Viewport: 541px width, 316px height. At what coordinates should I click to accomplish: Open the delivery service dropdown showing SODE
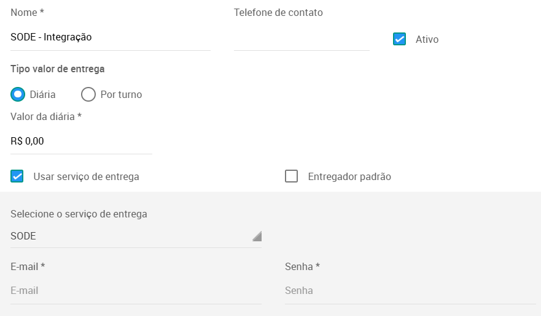pyautogui.click(x=136, y=236)
